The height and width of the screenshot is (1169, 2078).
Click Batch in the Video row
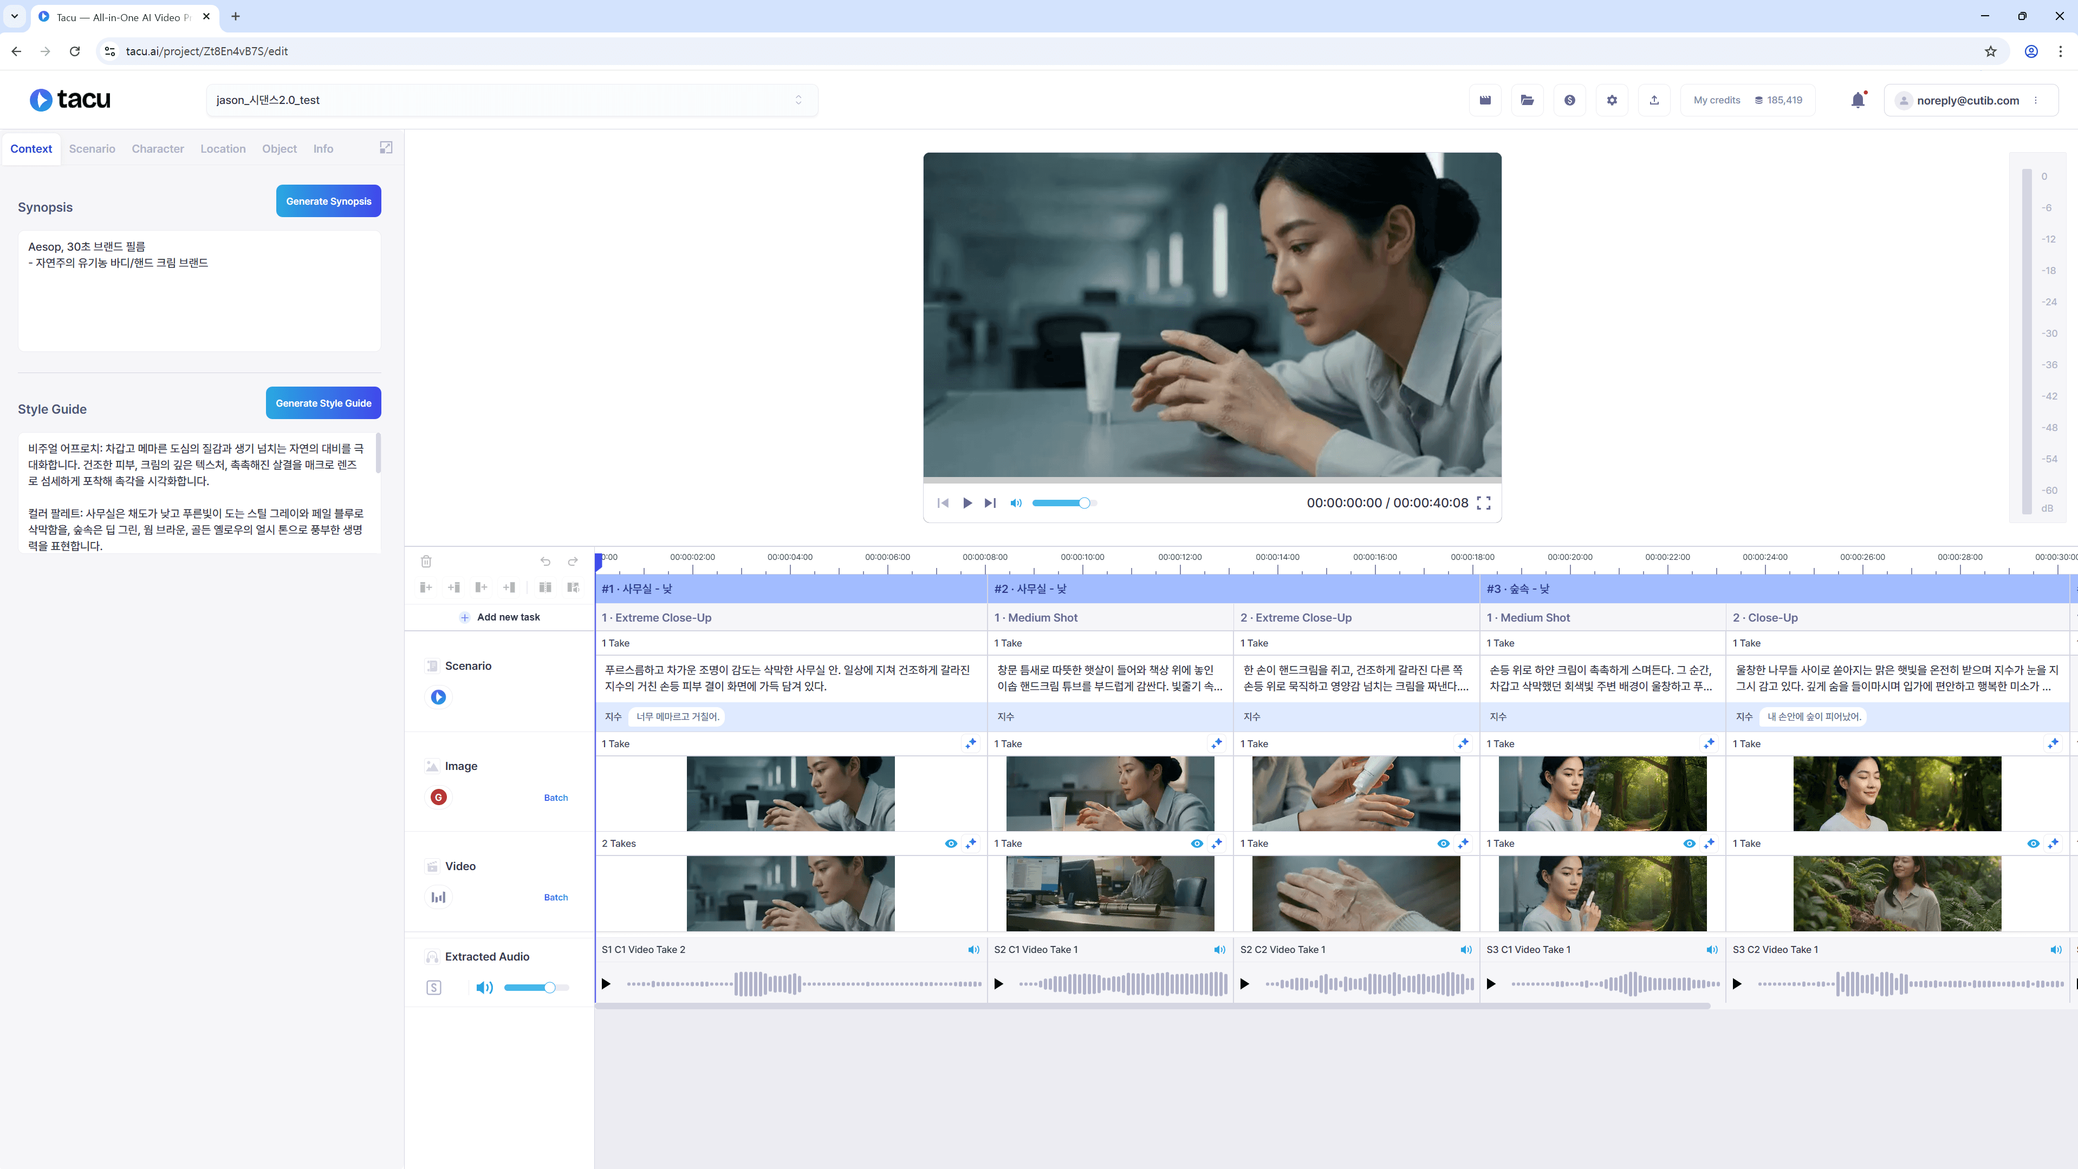[x=556, y=898]
